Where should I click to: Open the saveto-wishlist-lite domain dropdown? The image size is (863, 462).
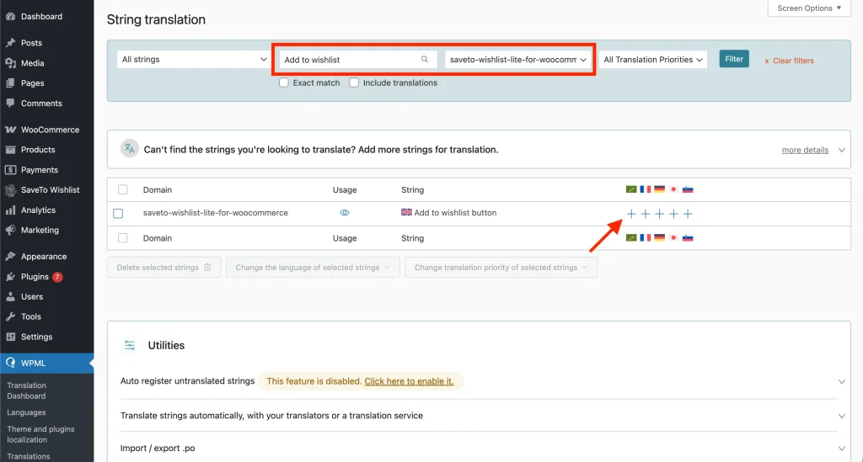click(518, 60)
